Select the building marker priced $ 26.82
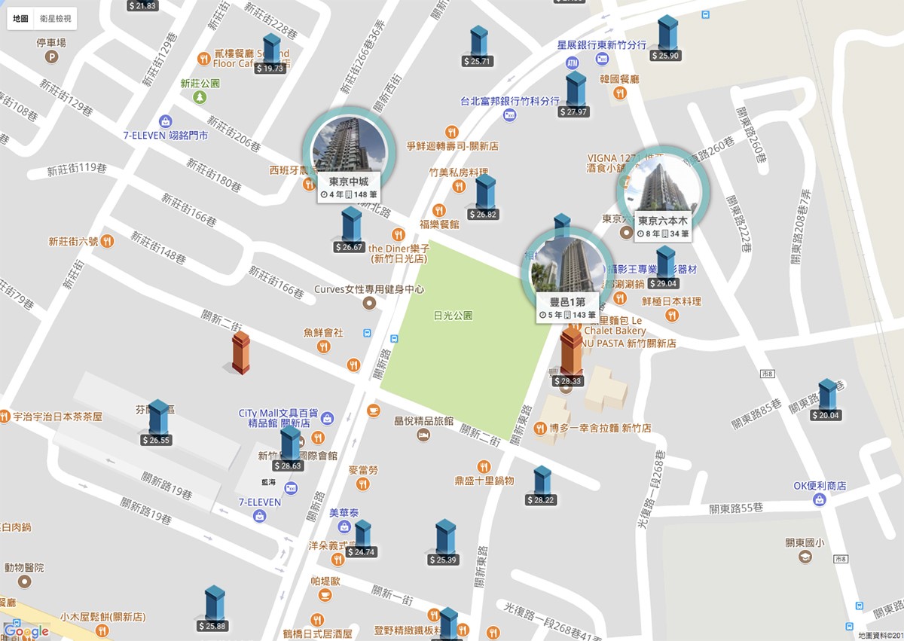 (x=484, y=198)
